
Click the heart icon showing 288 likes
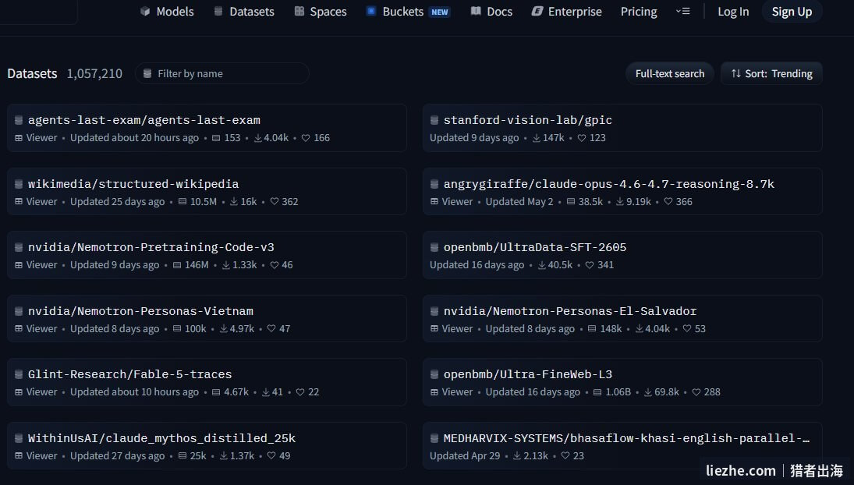click(x=696, y=392)
